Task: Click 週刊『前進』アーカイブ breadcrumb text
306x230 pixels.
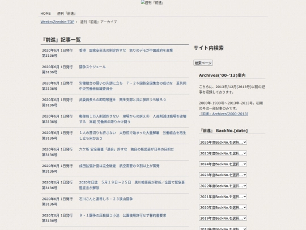Action: pos(99,22)
